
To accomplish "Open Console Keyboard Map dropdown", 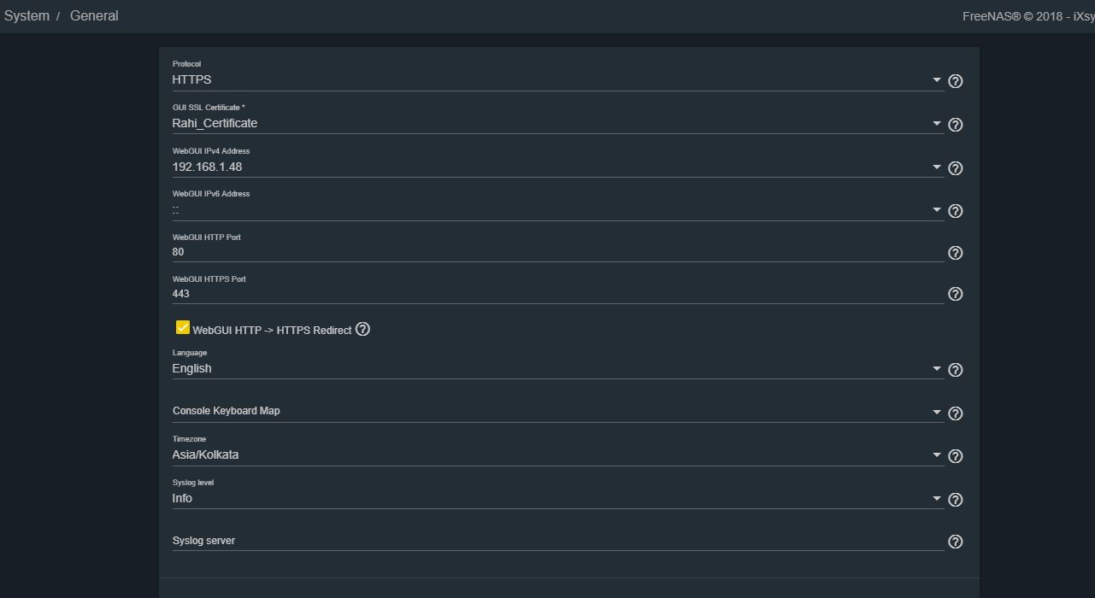I will (x=558, y=411).
